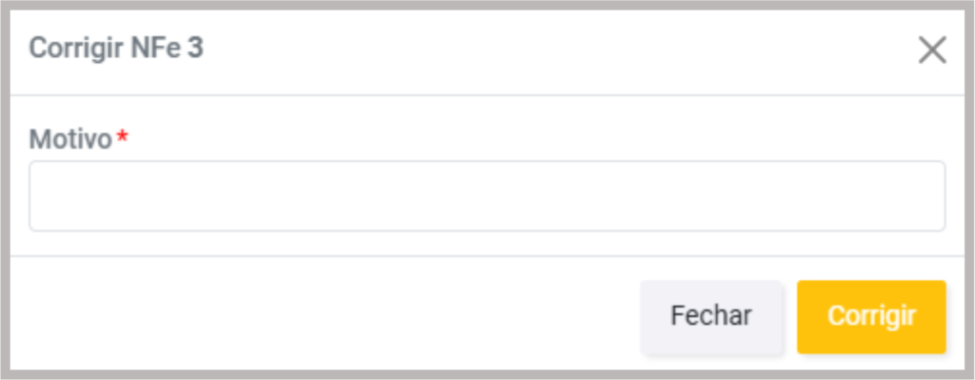This screenshot has width=975, height=380.
Task: Select the X icon in the dialog header
Action: click(x=932, y=50)
